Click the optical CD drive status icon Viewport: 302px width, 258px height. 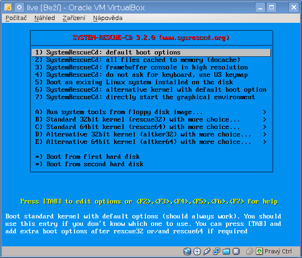[x=197, y=251]
